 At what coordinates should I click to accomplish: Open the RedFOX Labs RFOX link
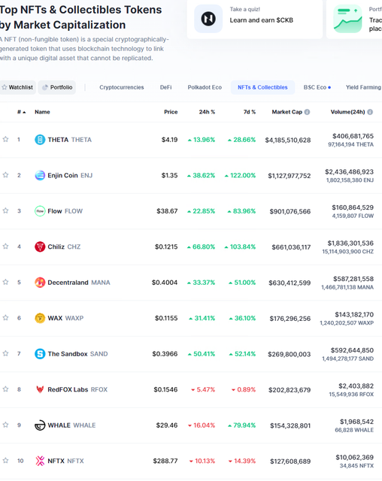(77, 389)
